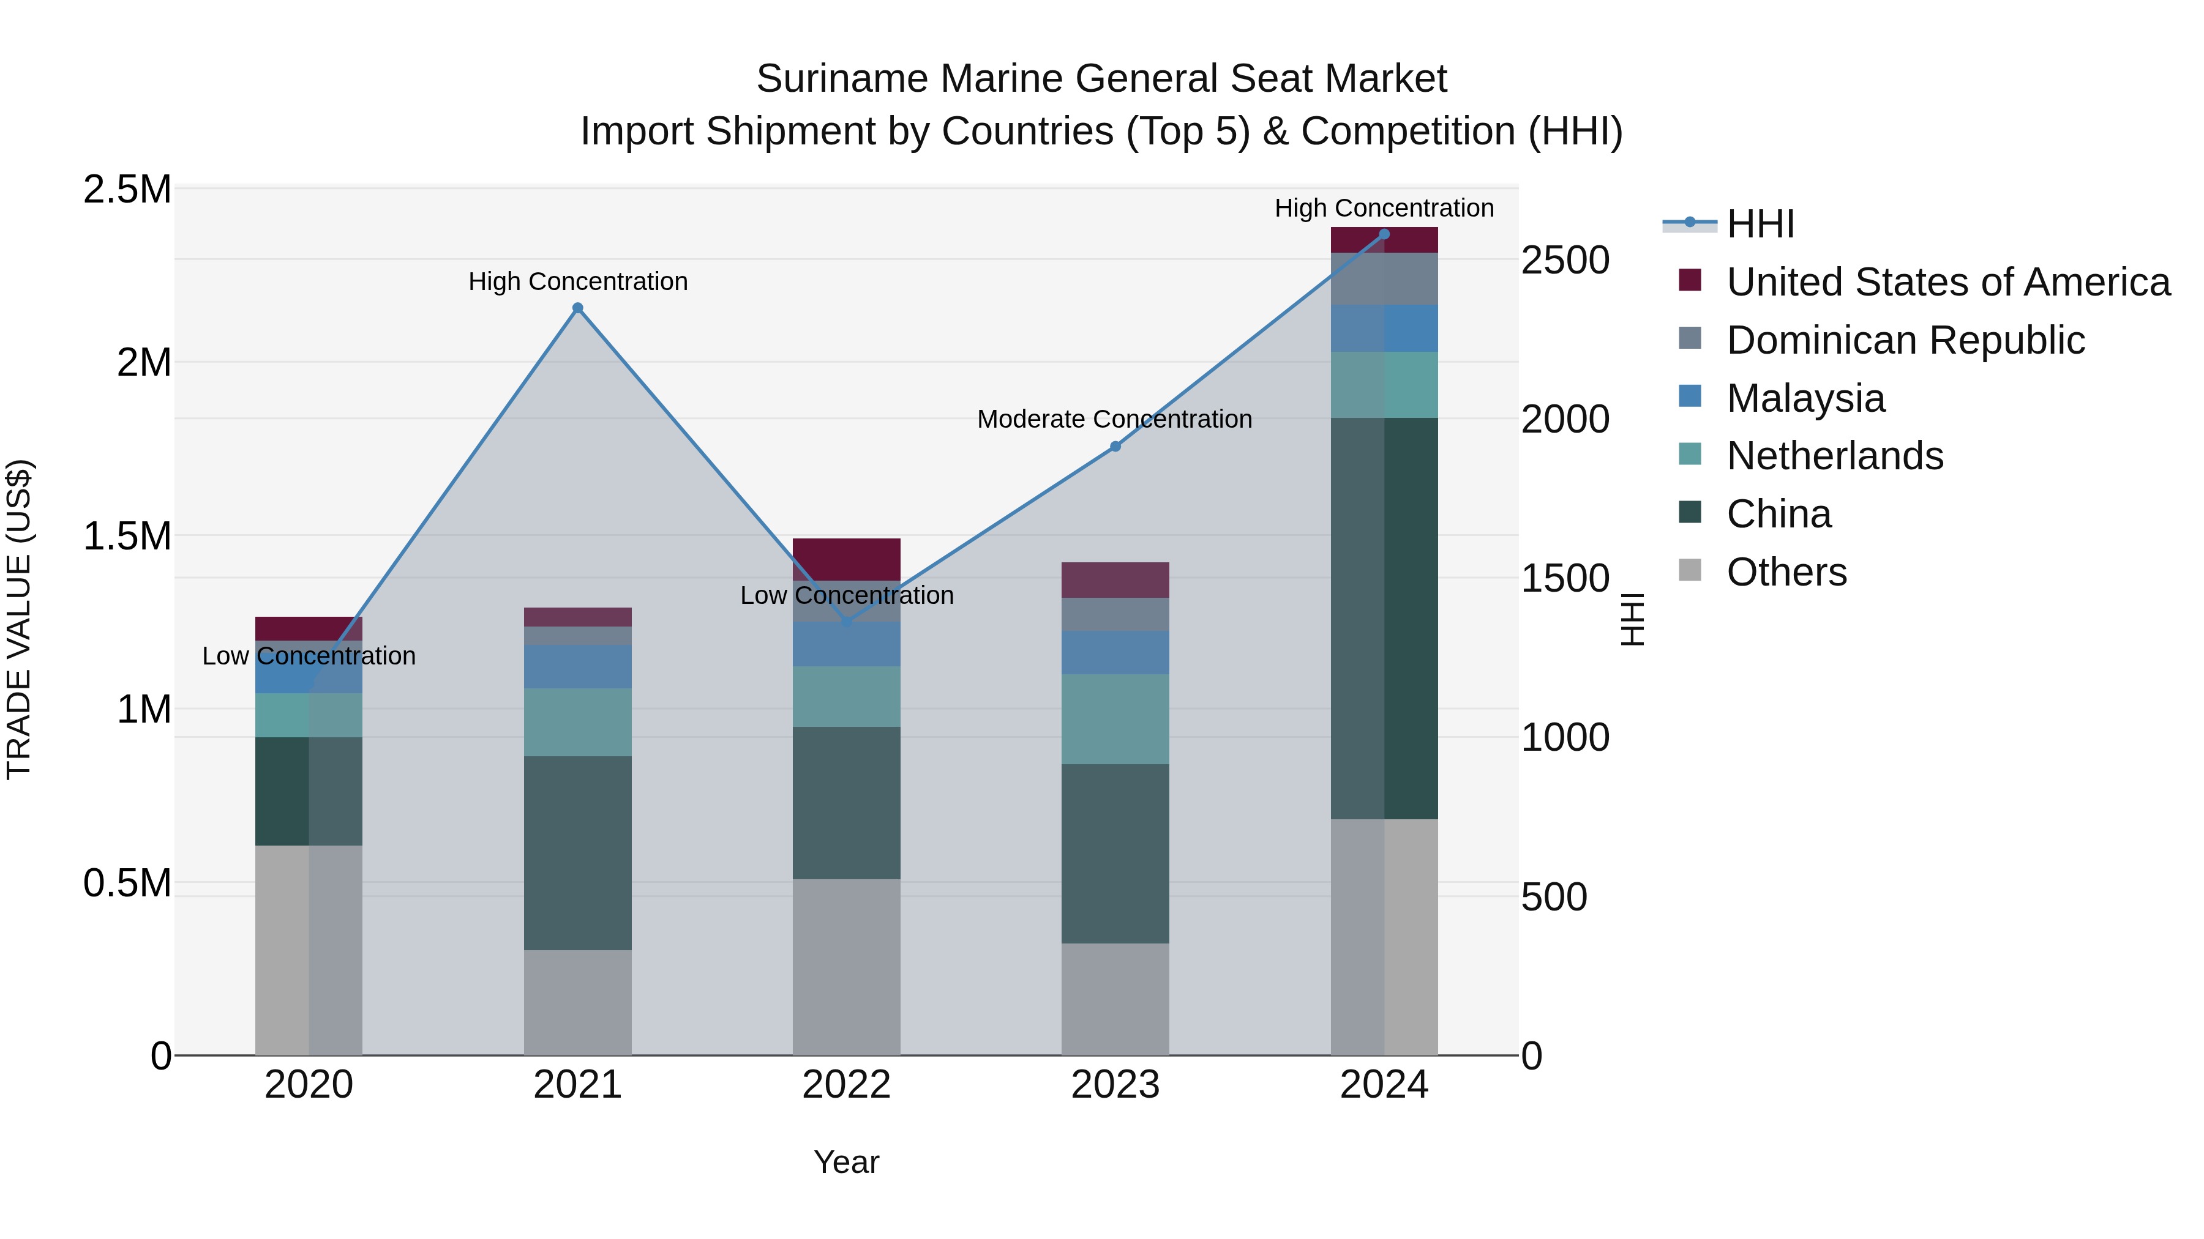2204x1239 pixels.
Task: Toggle Dominican Republic legend entry
Action: (1881, 340)
